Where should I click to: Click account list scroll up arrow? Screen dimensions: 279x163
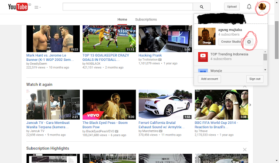[265, 52]
